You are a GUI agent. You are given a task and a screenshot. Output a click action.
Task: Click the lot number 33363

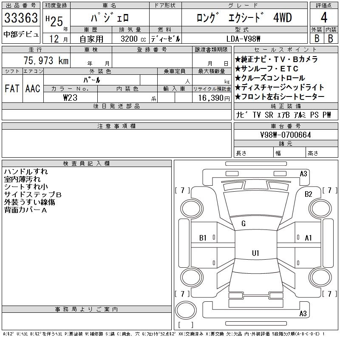point(21,17)
